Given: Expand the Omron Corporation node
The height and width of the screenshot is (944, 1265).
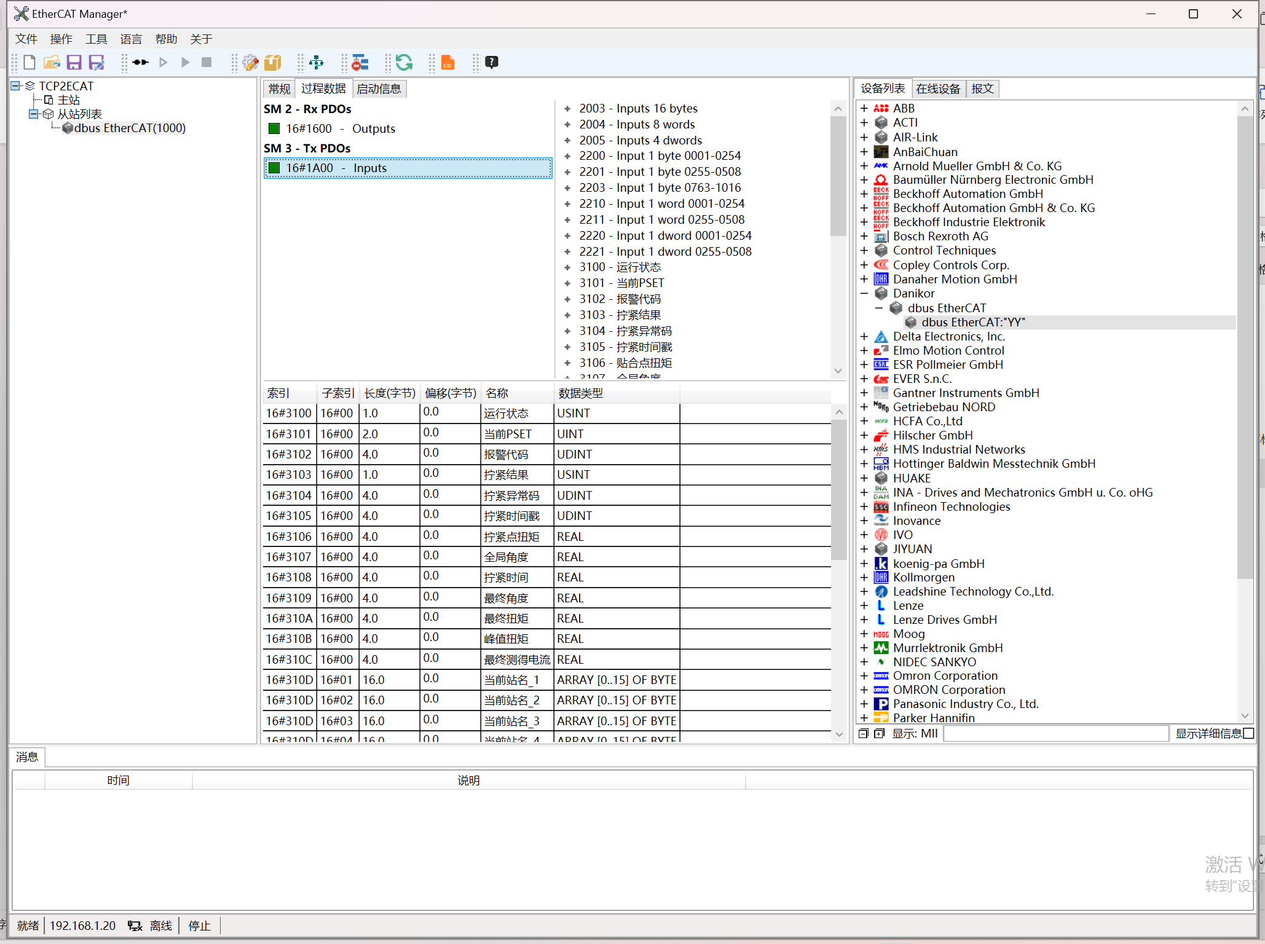Looking at the screenshot, I should pyautogui.click(x=864, y=675).
